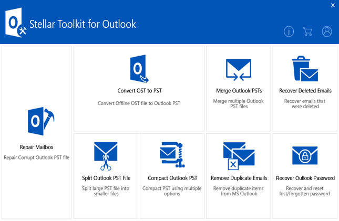This screenshot has height=221, width=339.
Task: Click the Stellar Toolkit Outlook logo
Action: pos(16,23)
